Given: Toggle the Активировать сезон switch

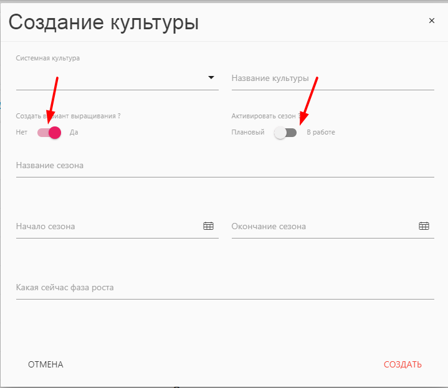Looking at the screenshot, I should coord(285,132).
